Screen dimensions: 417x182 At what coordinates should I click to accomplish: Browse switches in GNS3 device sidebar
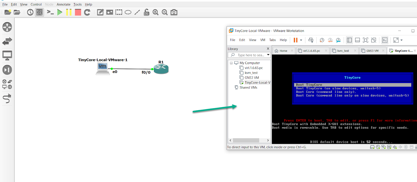pyautogui.click(x=7, y=41)
